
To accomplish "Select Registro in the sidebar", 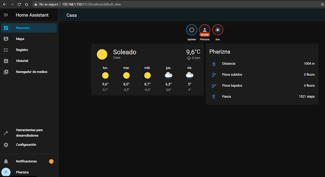I will pos(29,50).
